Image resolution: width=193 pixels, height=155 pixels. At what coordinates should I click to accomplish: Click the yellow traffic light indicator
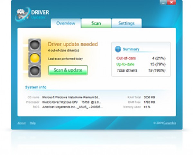click(x=35, y=58)
